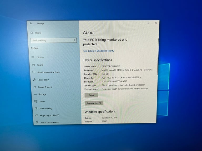This screenshot has height=151, width=202.
Task: Open the Home icon in sidebar
Action: pos(32,33)
